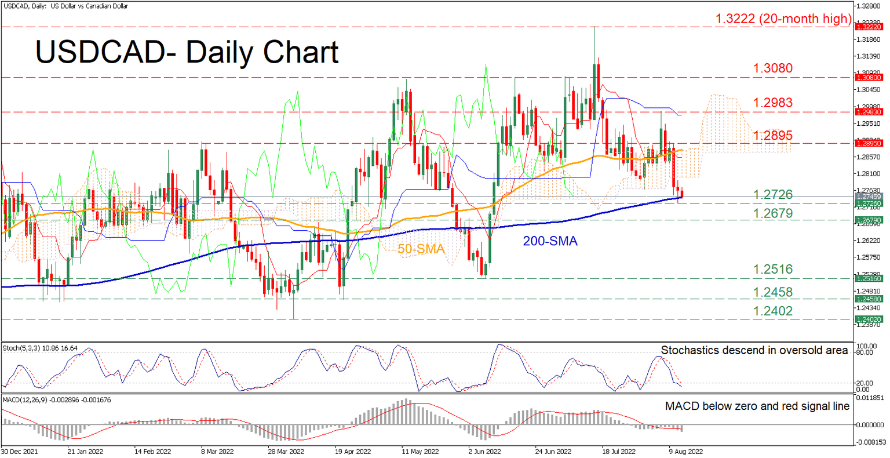Screen dimensions: 890x458
Task: Click the Stochastics descend in oversold area annotation
Action: (755, 350)
